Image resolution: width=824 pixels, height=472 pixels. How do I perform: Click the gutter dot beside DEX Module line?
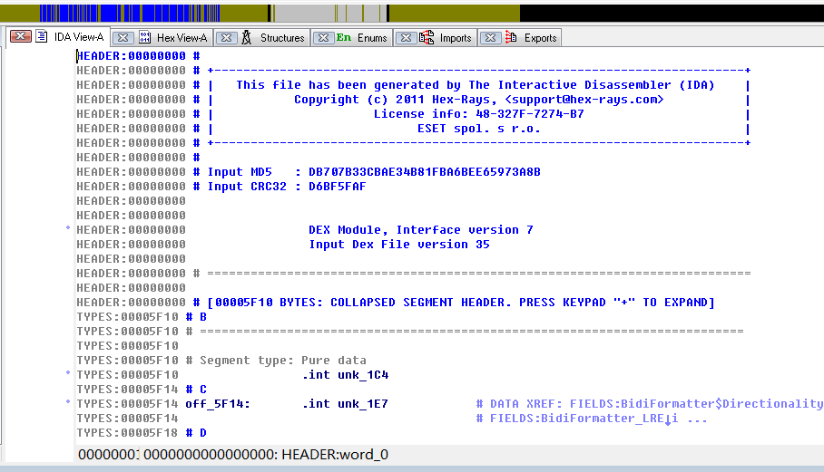pyautogui.click(x=68, y=227)
